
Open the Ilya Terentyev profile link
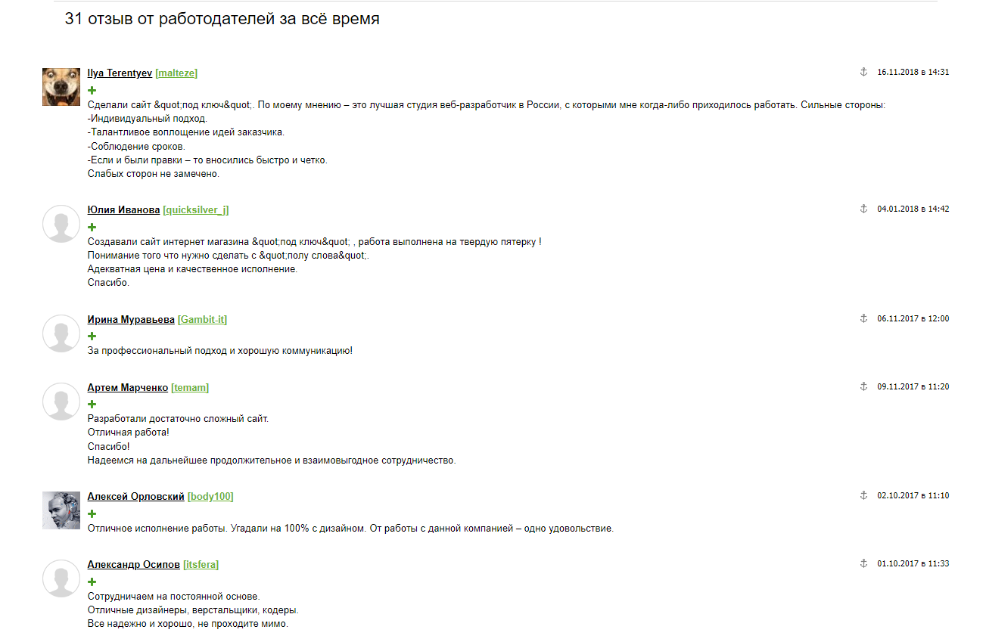(x=120, y=73)
